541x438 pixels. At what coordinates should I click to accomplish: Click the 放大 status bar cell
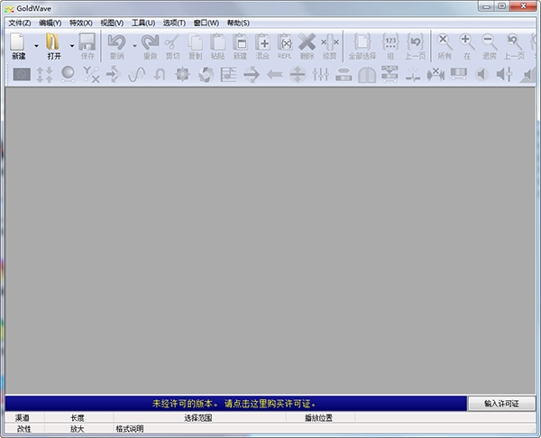point(79,429)
